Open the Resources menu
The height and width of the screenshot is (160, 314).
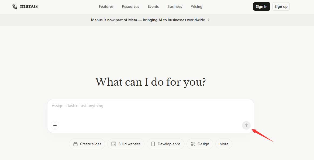[130, 6]
